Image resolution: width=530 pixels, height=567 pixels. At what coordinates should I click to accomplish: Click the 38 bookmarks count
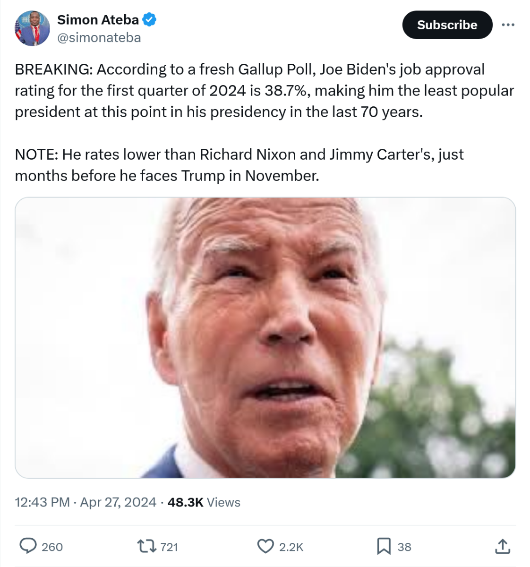pos(404,547)
